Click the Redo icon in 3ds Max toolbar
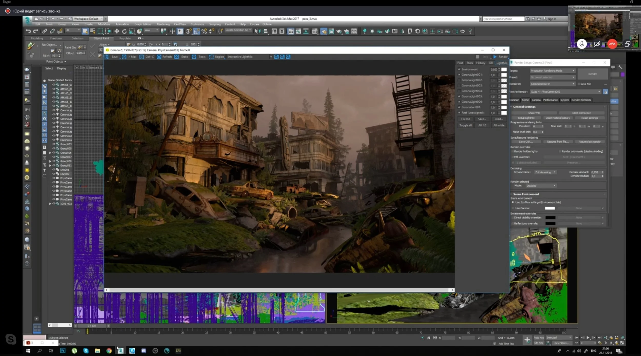 click(x=36, y=31)
